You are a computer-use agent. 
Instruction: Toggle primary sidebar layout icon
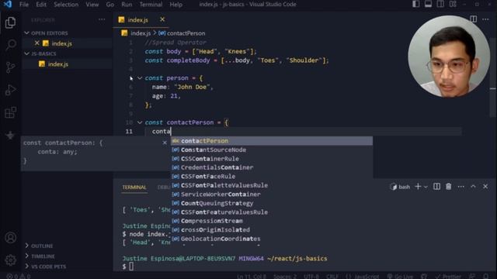(416, 4)
